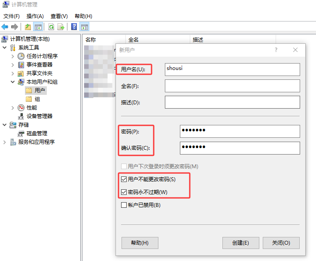Click the Disk Management icon
The height and width of the screenshot is (261, 316).
[x=21, y=134]
